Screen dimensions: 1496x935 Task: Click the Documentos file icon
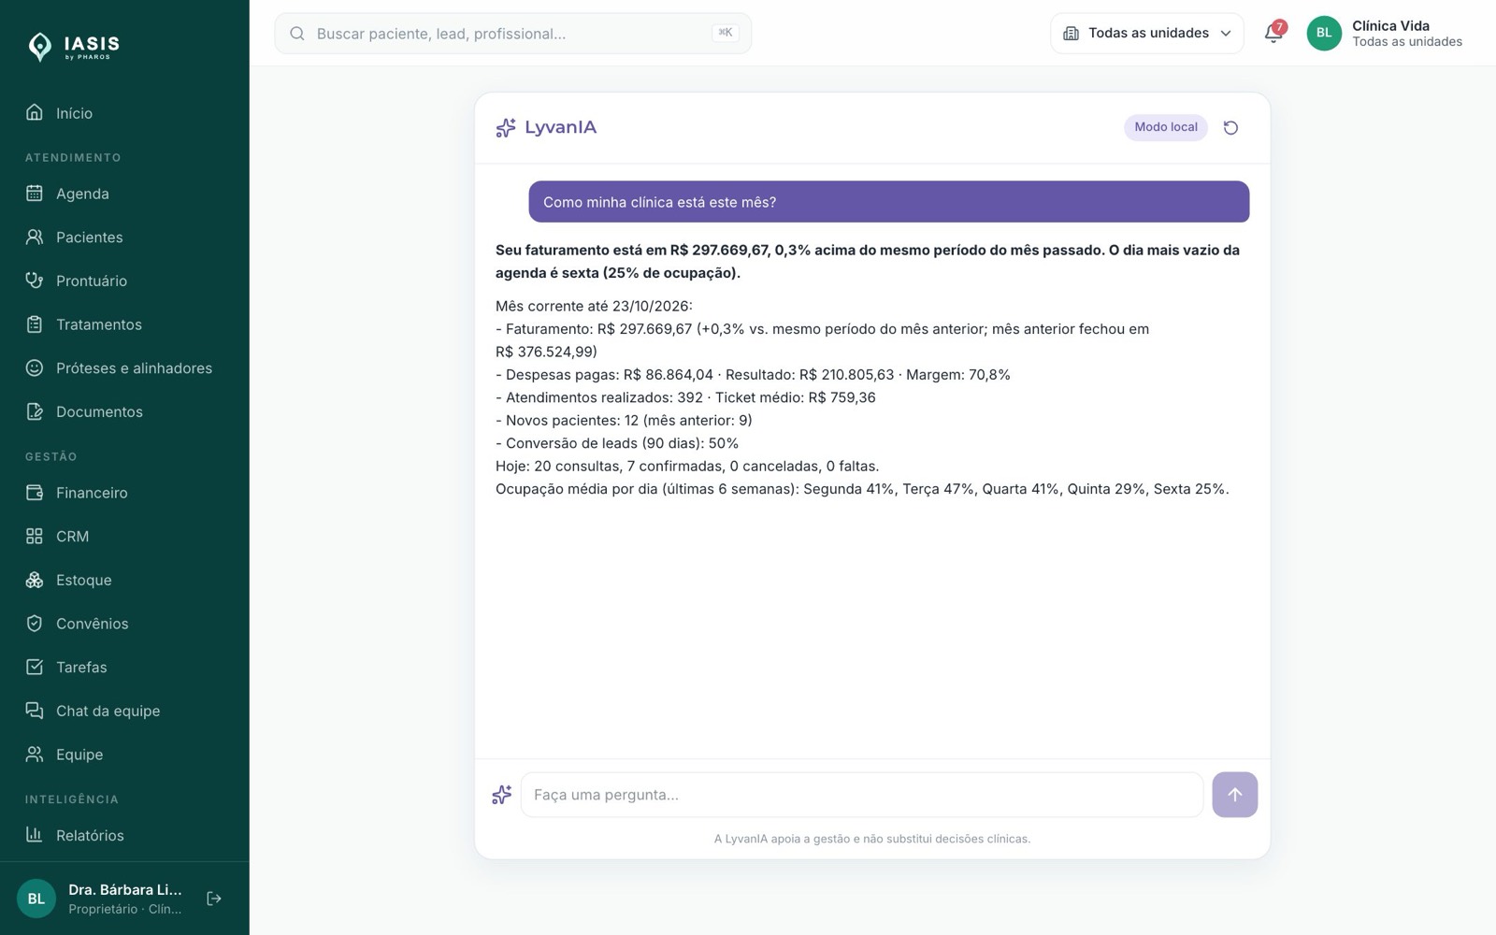tap(35, 411)
